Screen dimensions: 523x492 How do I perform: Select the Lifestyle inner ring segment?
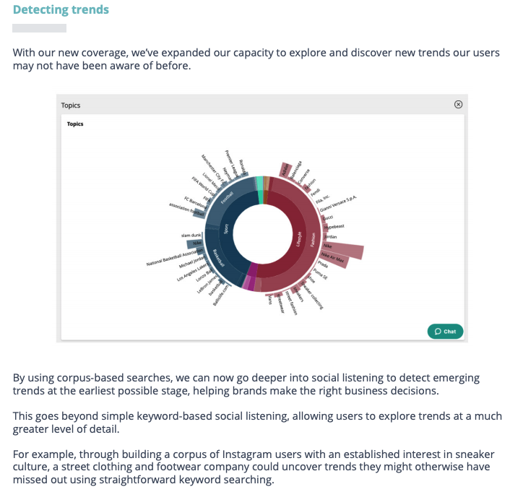(298, 236)
